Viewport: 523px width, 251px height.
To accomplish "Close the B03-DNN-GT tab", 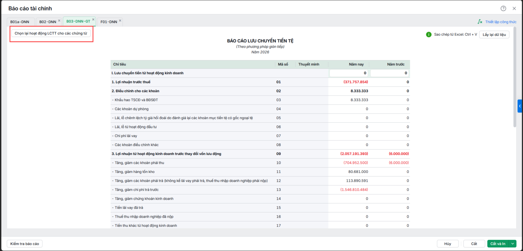I will 93,20.
